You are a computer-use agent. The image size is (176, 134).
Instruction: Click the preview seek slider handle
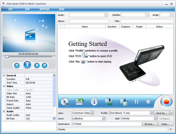(x=7, y=56)
